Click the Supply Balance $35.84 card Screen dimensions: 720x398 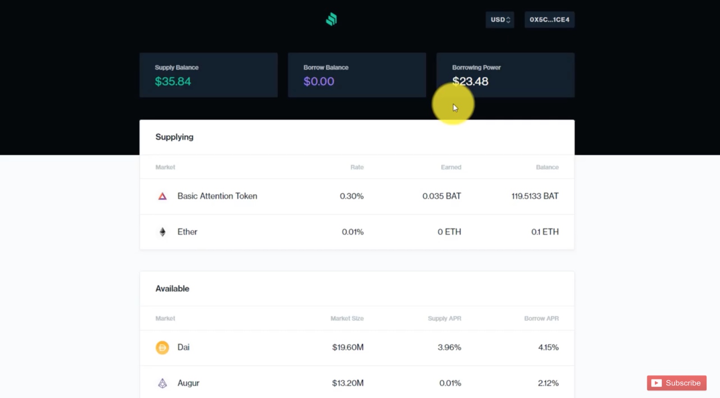[208, 75]
